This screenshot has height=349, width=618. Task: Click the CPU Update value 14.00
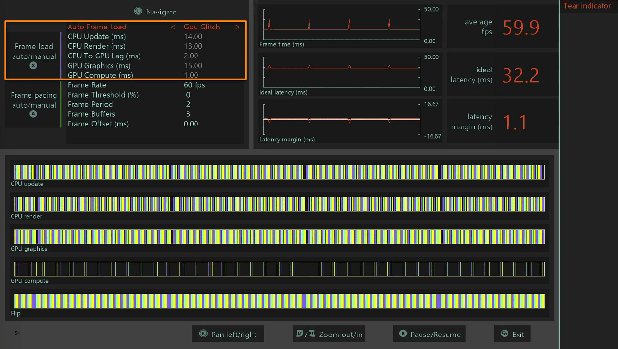[x=193, y=37]
